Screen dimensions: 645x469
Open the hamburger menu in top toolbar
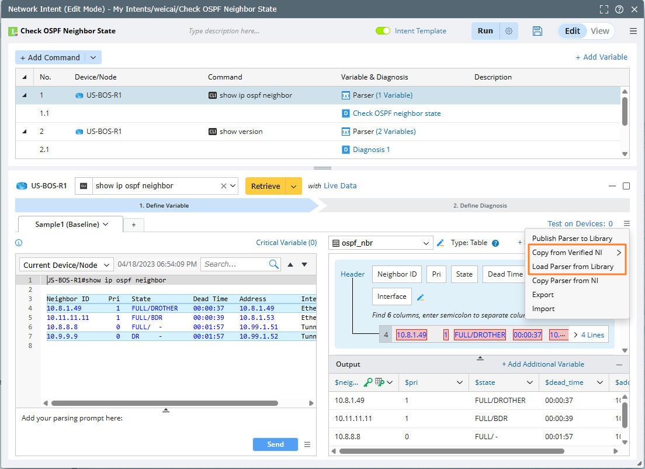pos(633,31)
